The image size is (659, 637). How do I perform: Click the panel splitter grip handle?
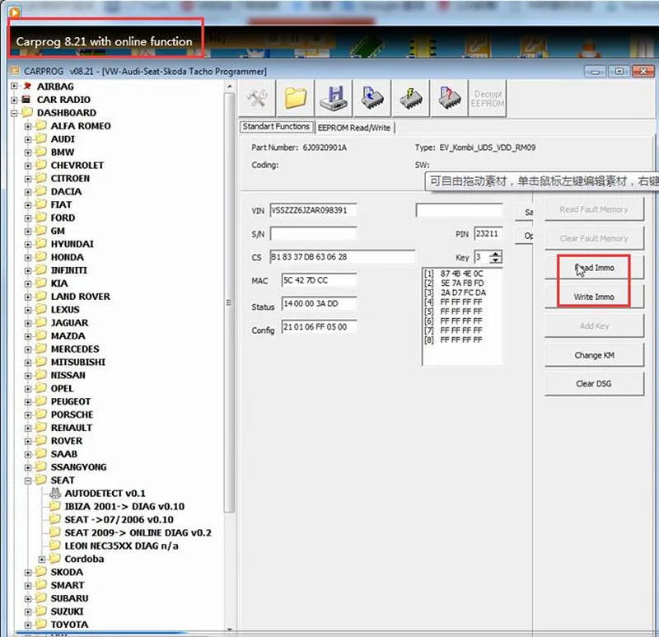point(229,302)
